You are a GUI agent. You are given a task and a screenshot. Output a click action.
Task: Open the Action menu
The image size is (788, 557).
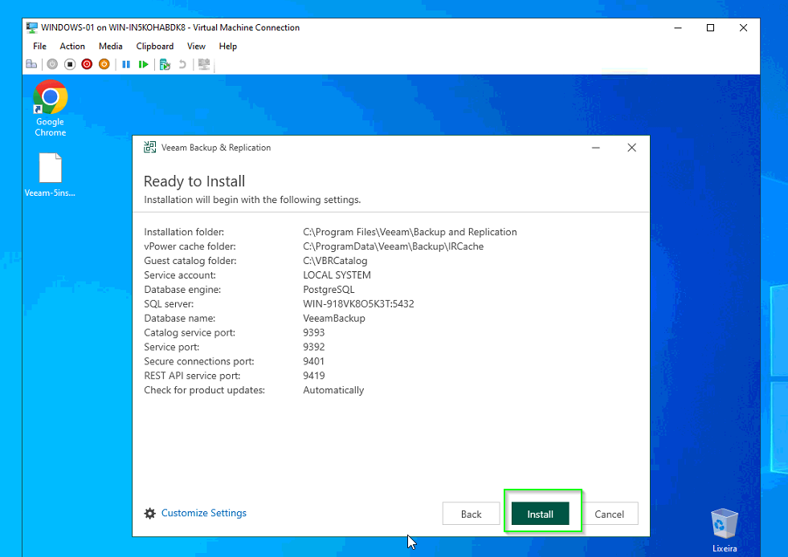(72, 47)
